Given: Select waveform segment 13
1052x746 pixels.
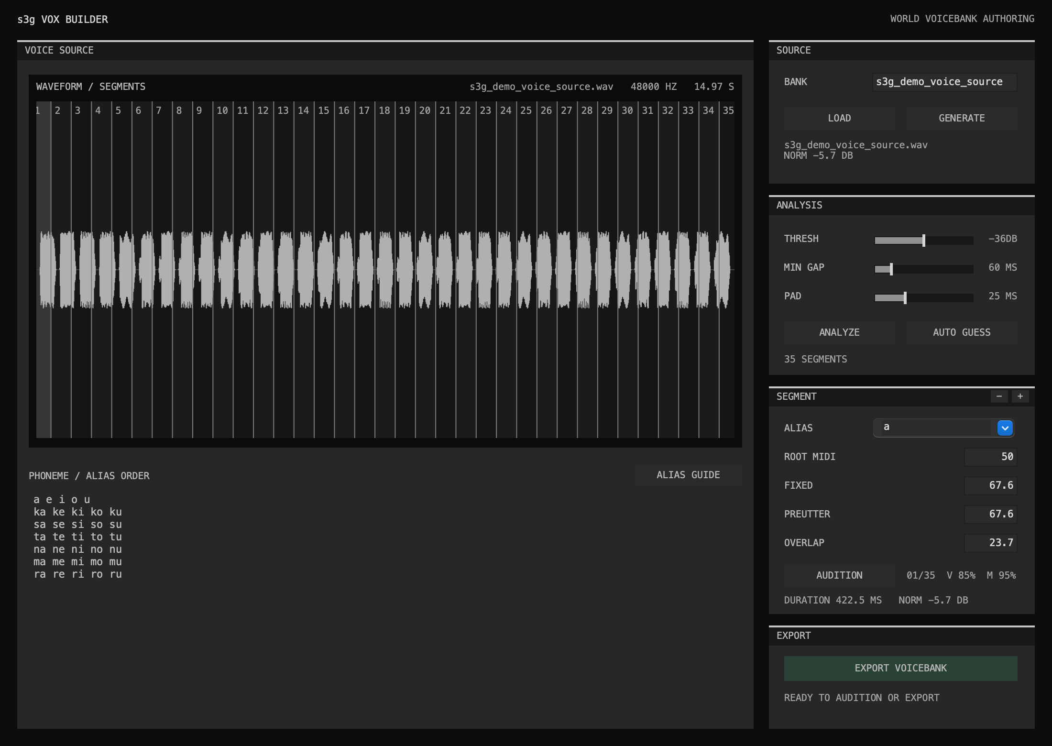Looking at the screenshot, I should point(284,270).
